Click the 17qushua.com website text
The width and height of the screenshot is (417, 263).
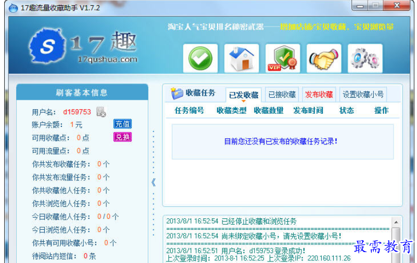coord(107,59)
